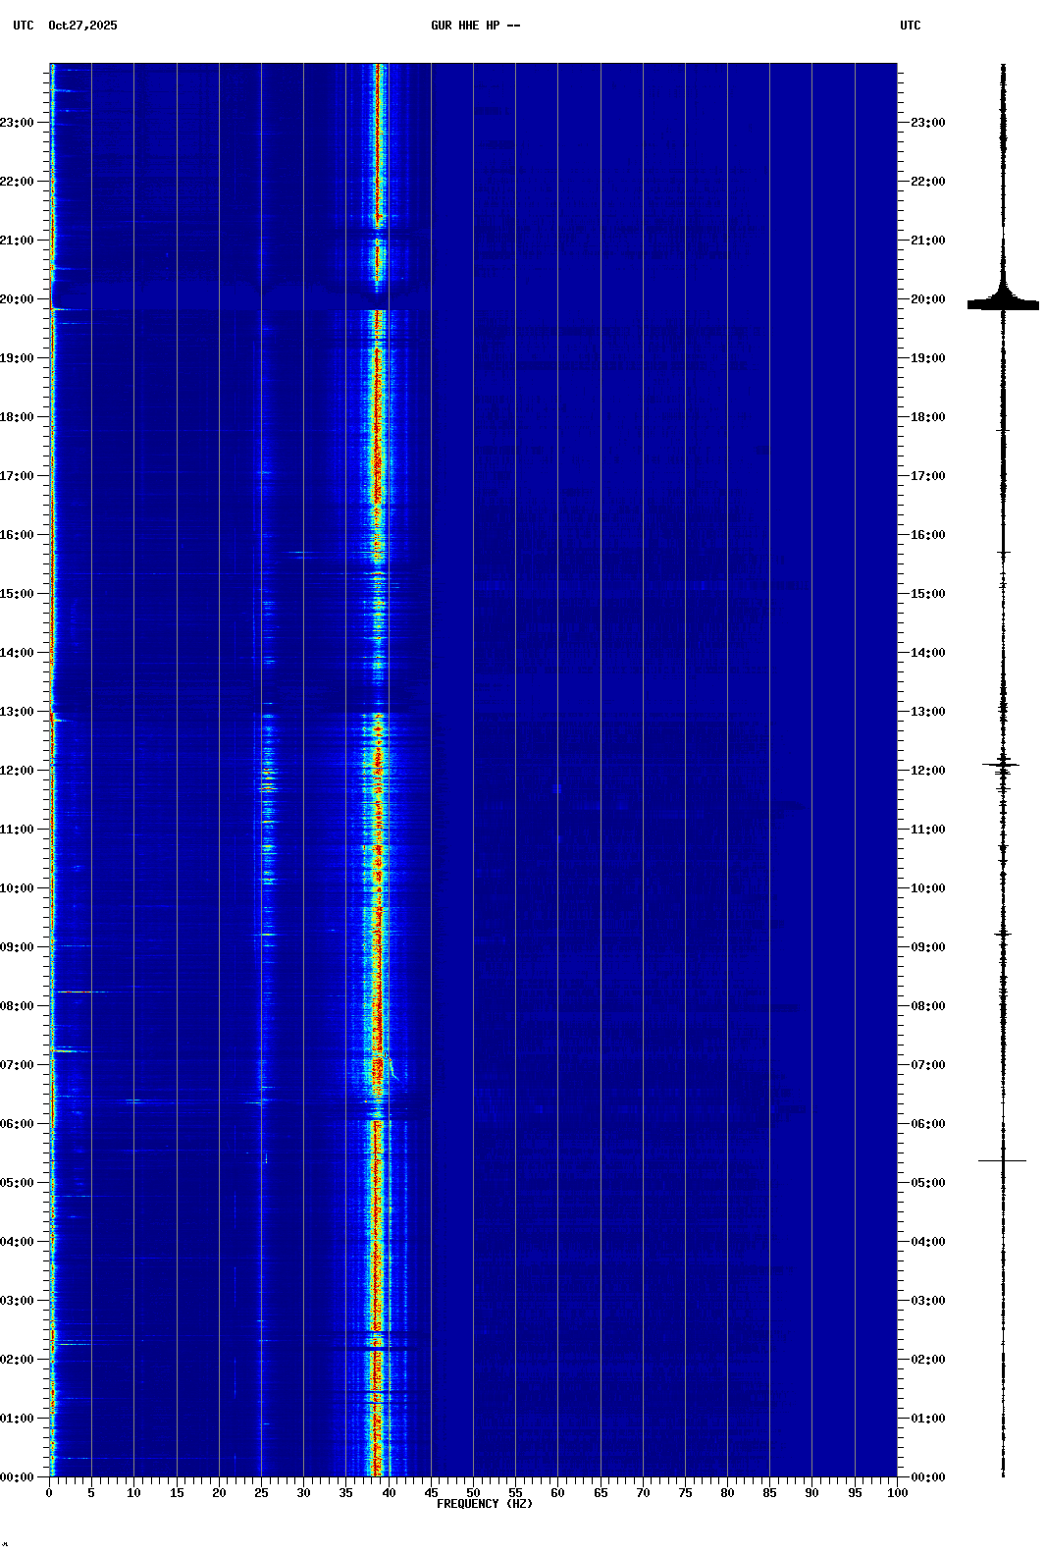
Task: Click the red low-frequency streak just above 08:00
Action: tap(74, 992)
